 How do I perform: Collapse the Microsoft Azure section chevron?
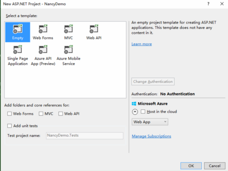[x=135, y=112]
